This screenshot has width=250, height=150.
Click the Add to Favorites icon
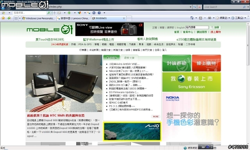tap(9, 18)
